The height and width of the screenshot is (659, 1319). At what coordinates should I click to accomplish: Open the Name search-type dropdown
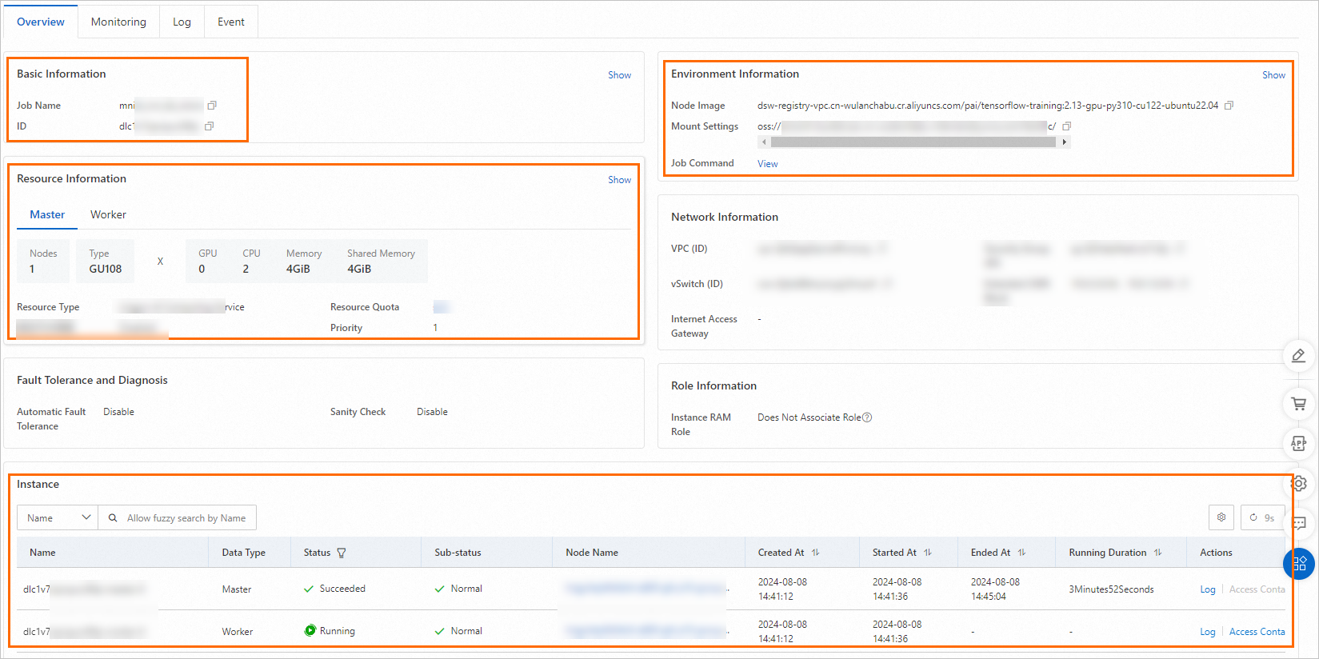pyautogui.click(x=58, y=517)
